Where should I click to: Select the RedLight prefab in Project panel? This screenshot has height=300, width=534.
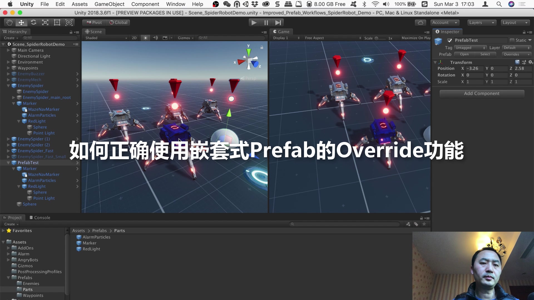91,249
